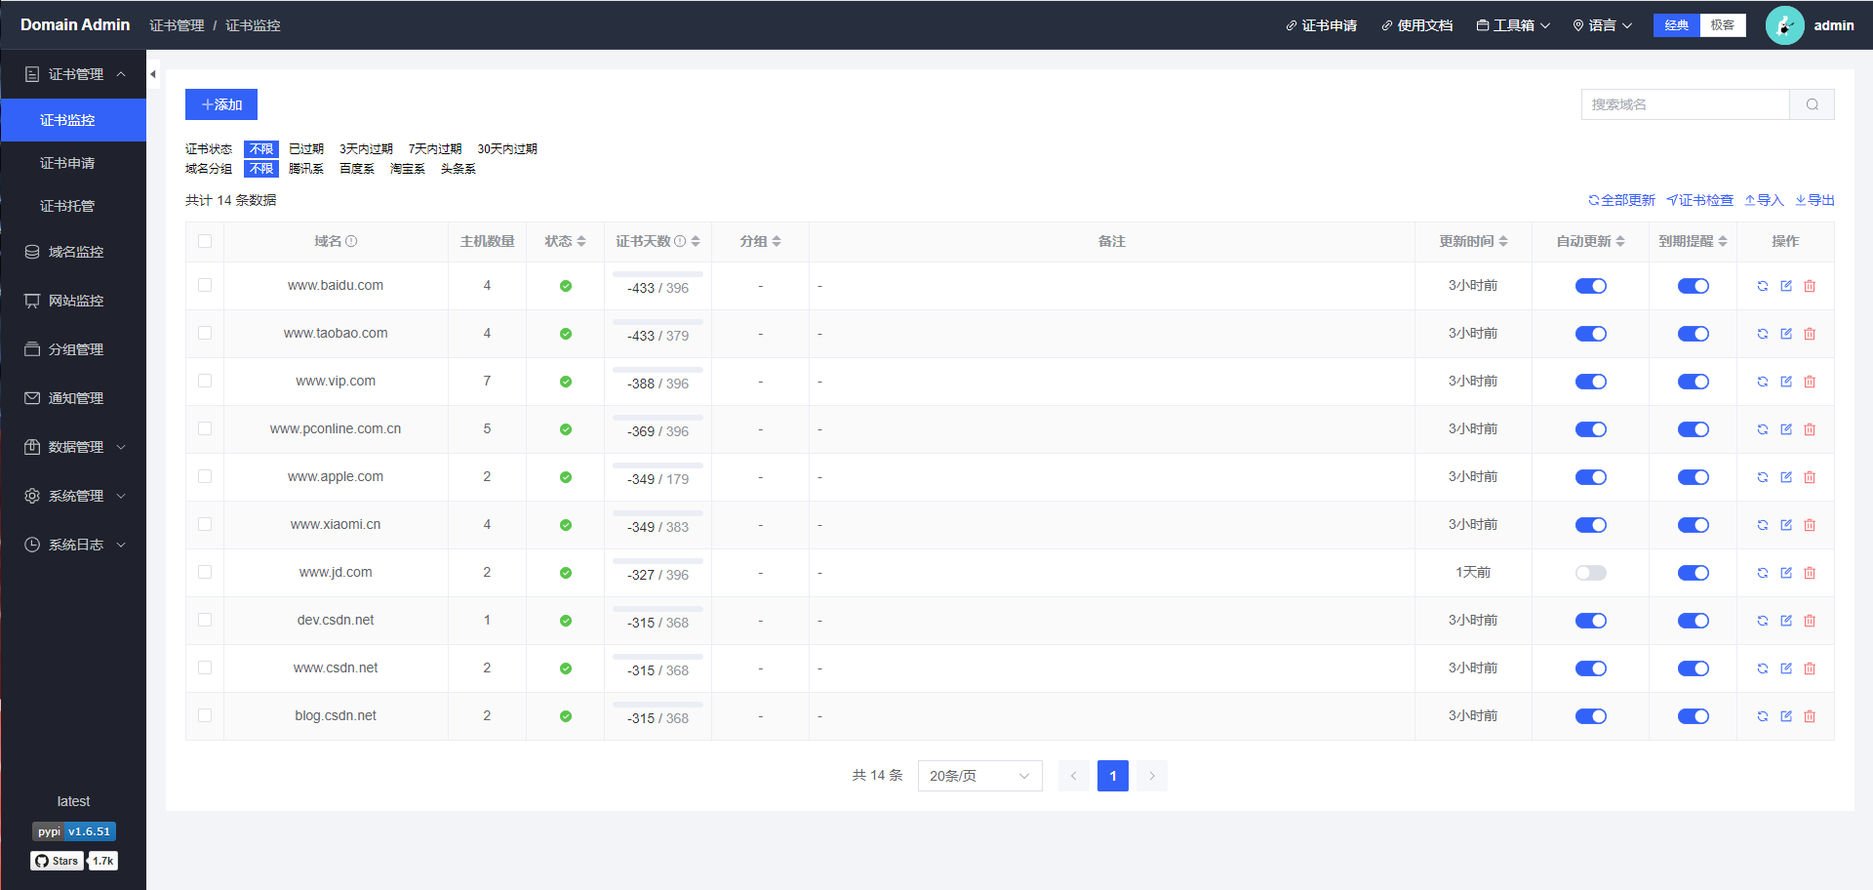Check the www.xiaomi.cn row checkbox
This screenshot has width=1873, height=890.
coord(205,524)
